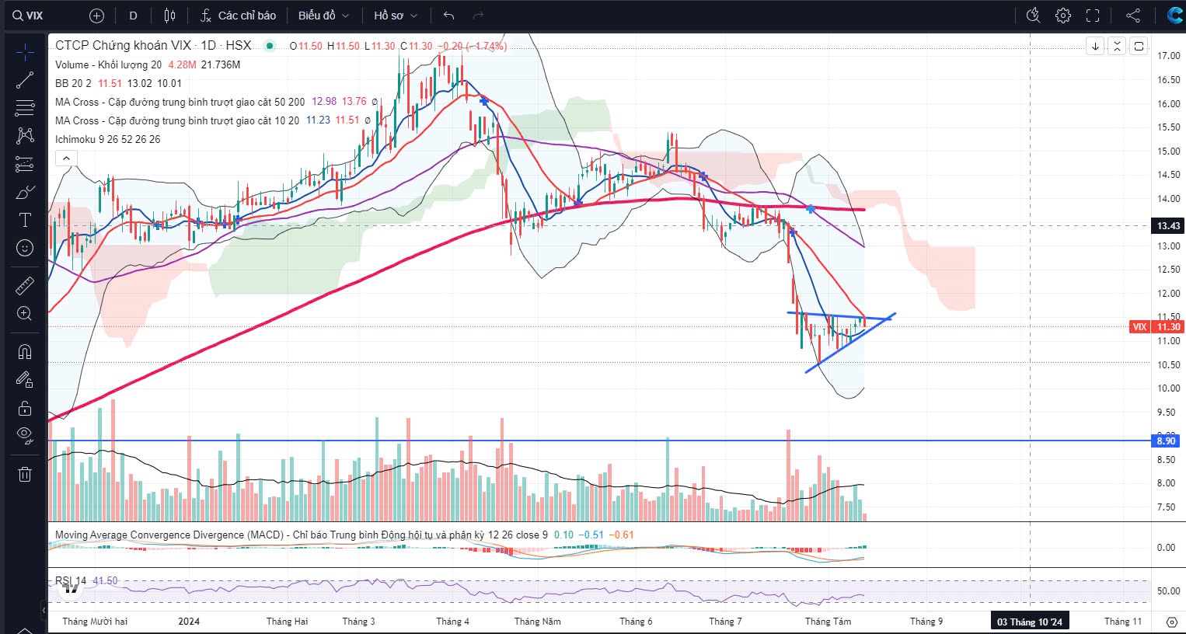
Task: Redo the last chart action
Action: (x=478, y=16)
